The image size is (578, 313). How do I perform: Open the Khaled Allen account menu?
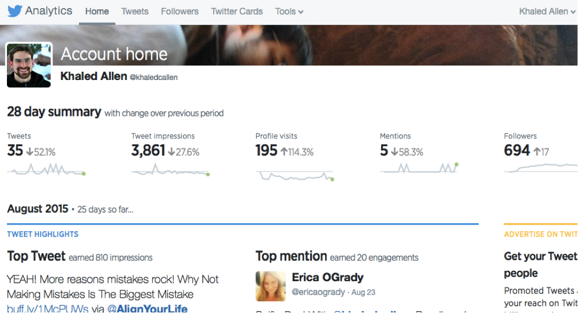(547, 12)
